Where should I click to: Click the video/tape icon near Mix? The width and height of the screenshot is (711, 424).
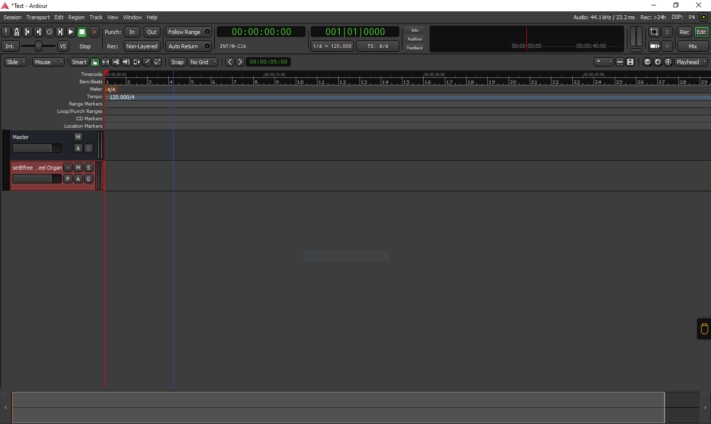point(654,46)
